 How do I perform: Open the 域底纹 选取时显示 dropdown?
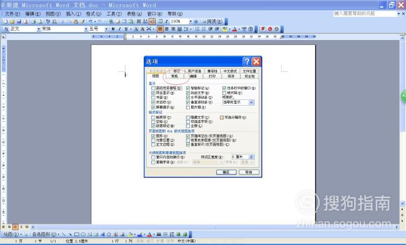tap(251, 102)
